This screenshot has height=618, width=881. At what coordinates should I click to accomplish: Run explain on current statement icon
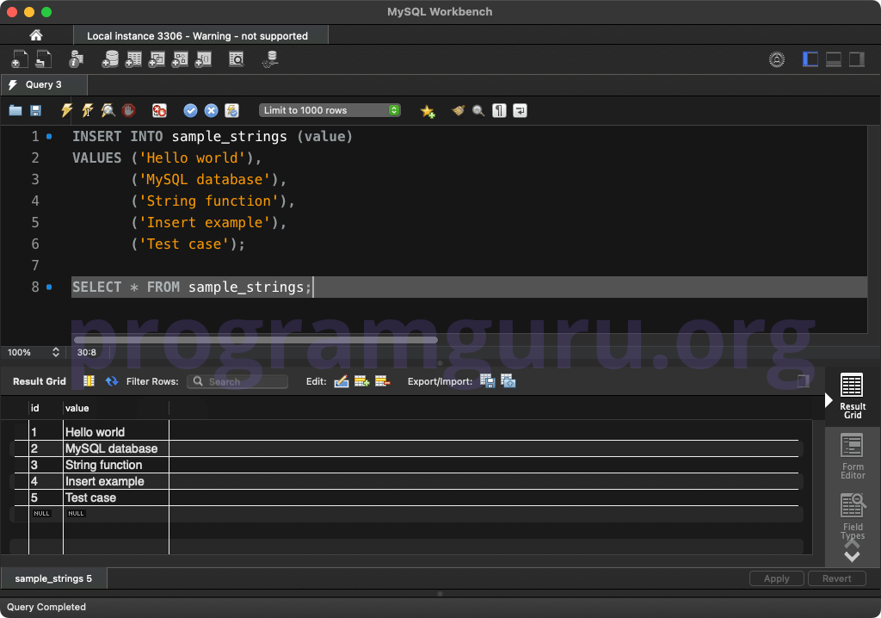click(x=108, y=110)
